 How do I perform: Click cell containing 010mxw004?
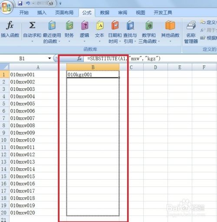click(x=38, y=97)
